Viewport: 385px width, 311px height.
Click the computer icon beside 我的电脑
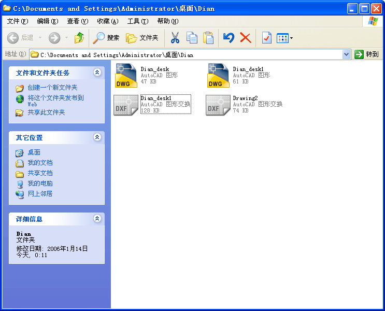[20, 184]
